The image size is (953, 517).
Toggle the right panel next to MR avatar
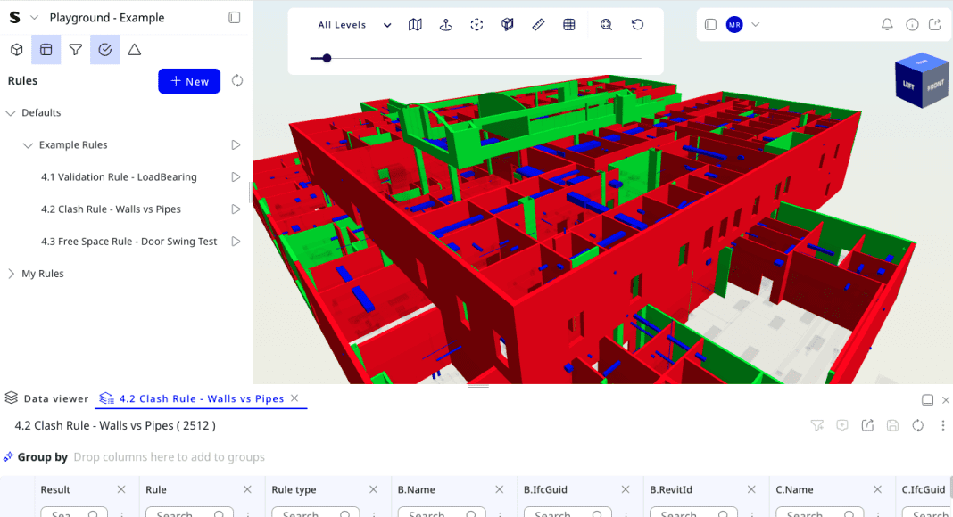[710, 25]
